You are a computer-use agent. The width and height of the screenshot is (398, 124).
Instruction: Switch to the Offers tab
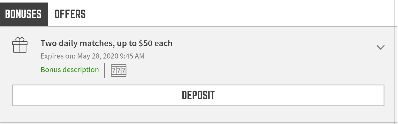(70, 14)
